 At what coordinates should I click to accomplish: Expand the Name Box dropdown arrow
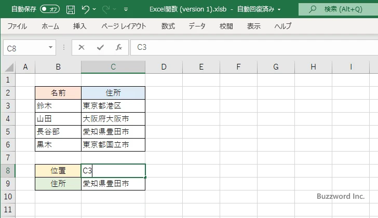pyautogui.click(x=51, y=47)
